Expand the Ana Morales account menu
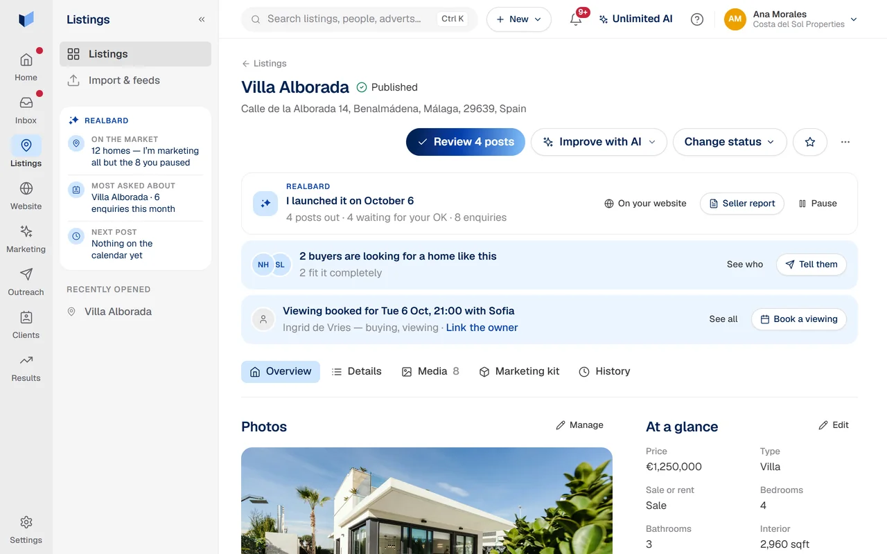This screenshot has height=554, width=887. [x=791, y=19]
